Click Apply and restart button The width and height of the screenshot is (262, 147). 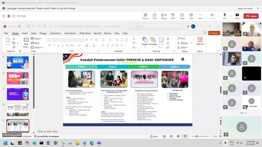(x=245, y=8)
